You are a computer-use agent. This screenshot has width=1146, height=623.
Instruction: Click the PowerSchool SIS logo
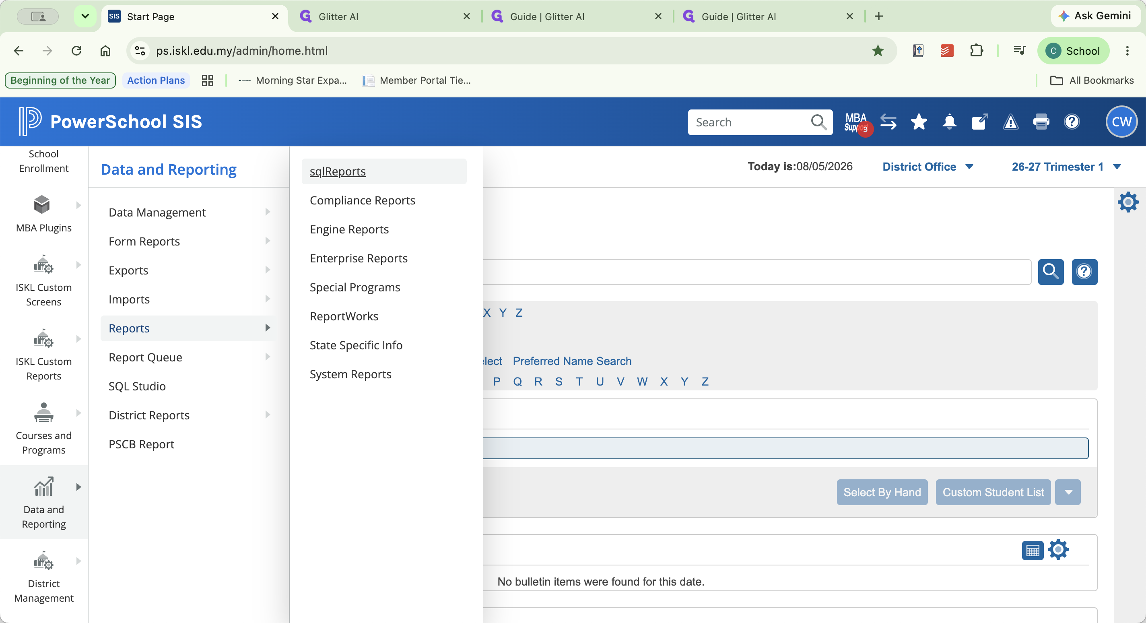110,122
